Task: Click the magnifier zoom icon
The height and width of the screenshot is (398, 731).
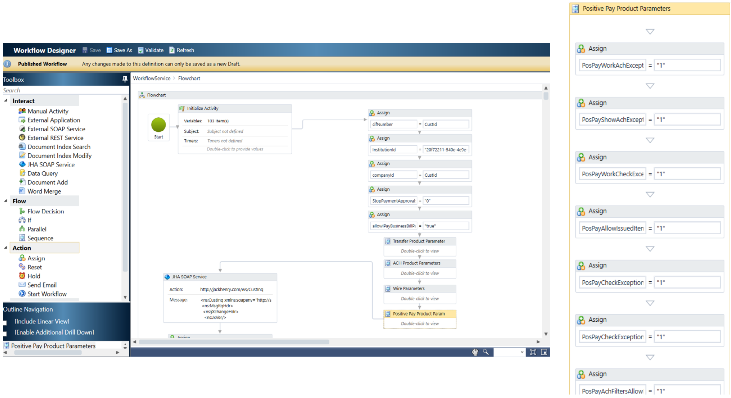Action: pyautogui.click(x=486, y=352)
